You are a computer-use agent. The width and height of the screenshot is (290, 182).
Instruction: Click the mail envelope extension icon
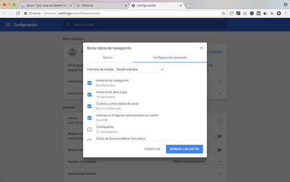(259, 14)
